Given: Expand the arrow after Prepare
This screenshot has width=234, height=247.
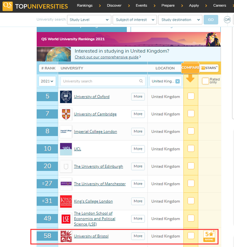Looking at the screenshot, I should pyautogui.click(x=182, y=6).
